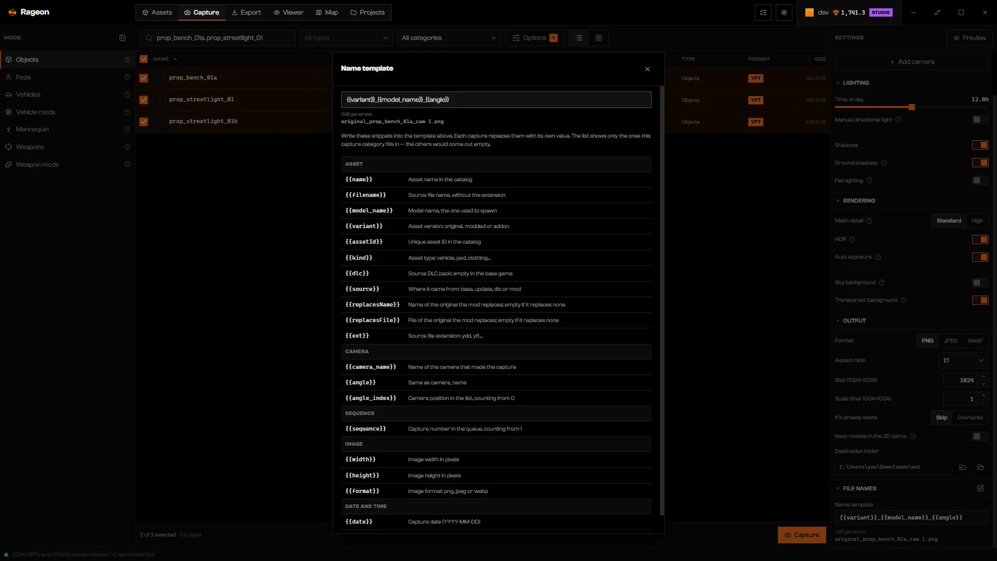
Task: Click the Preview button
Action: coord(969,38)
